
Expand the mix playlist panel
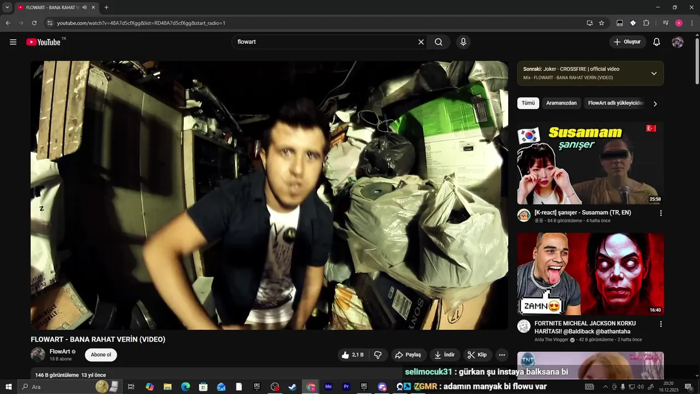(654, 73)
